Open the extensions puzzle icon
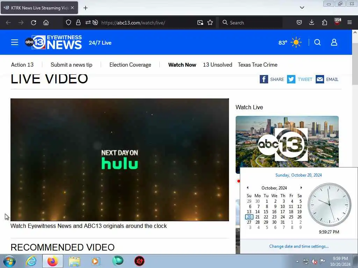Viewport: 358px width, 268px height. click(324, 23)
